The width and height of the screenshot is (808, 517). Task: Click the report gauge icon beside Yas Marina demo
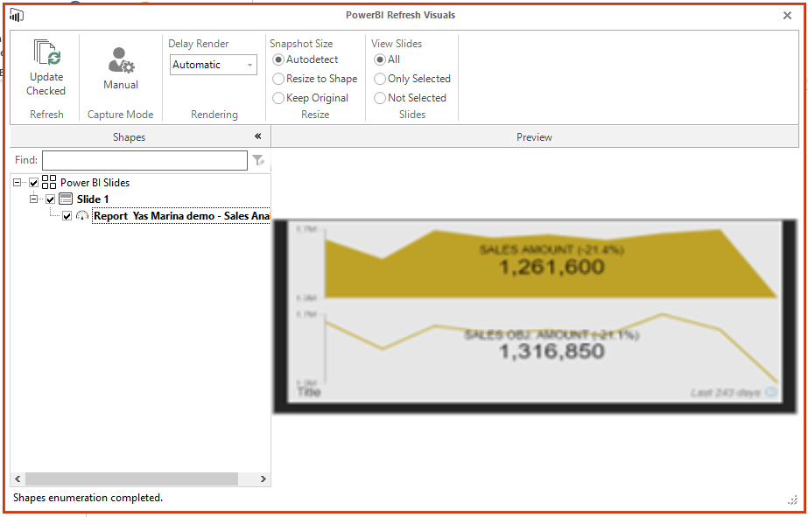(x=82, y=215)
